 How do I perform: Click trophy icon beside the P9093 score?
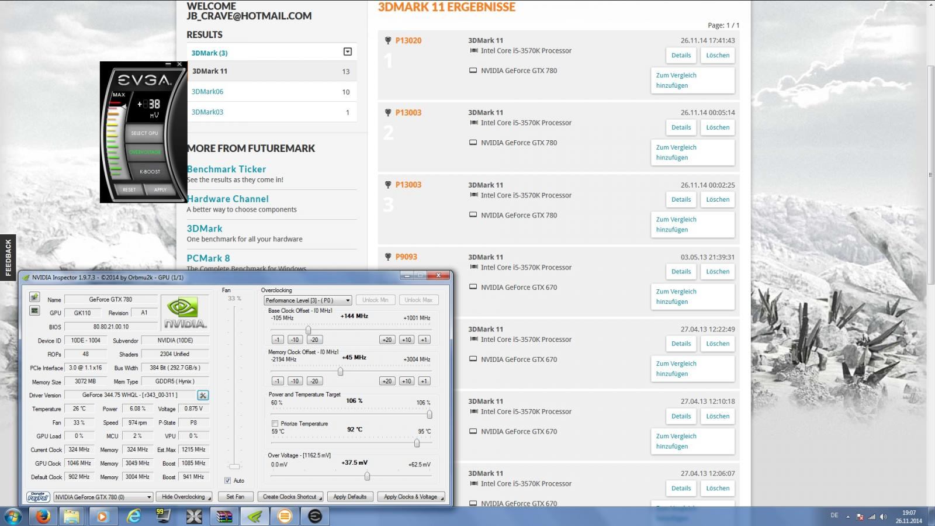coord(388,257)
